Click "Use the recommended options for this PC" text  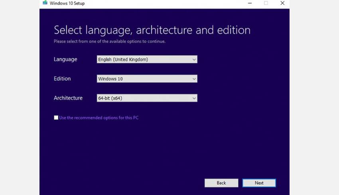tap(99, 118)
